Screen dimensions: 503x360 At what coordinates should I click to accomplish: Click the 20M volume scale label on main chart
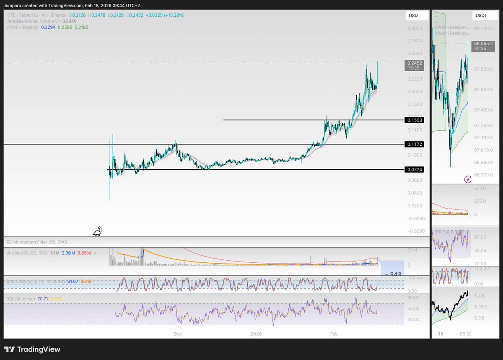[412, 250]
